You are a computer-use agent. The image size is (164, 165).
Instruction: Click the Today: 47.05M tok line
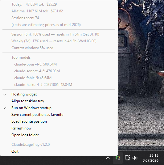[59, 4]
